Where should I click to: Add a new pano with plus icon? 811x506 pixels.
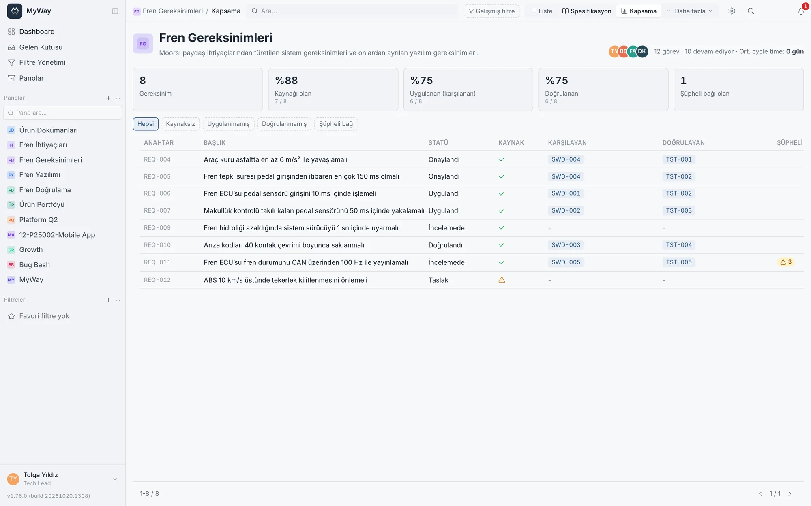pos(108,98)
